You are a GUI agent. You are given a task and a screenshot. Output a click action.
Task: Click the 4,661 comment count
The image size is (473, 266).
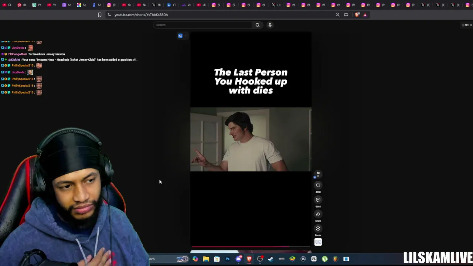tap(318, 207)
